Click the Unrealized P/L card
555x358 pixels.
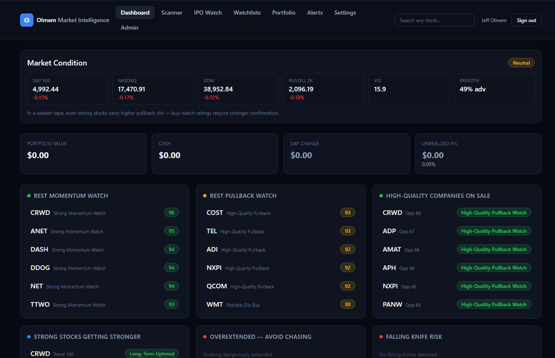pos(478,154)
